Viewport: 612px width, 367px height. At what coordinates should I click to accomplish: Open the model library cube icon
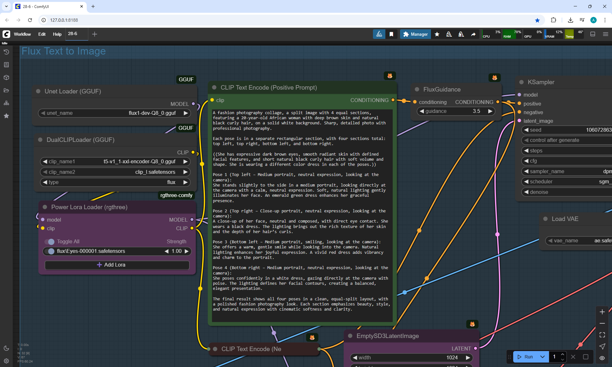pos(6,77)
